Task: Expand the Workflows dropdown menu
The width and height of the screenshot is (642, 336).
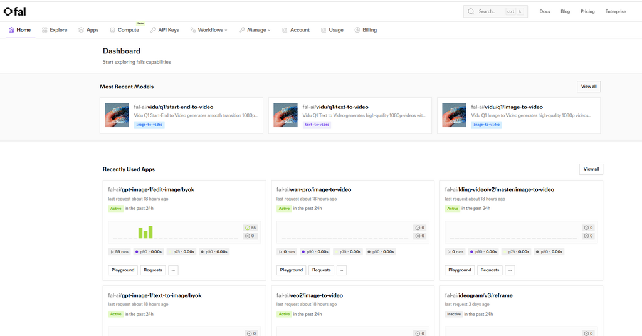Action: point(209,30)
